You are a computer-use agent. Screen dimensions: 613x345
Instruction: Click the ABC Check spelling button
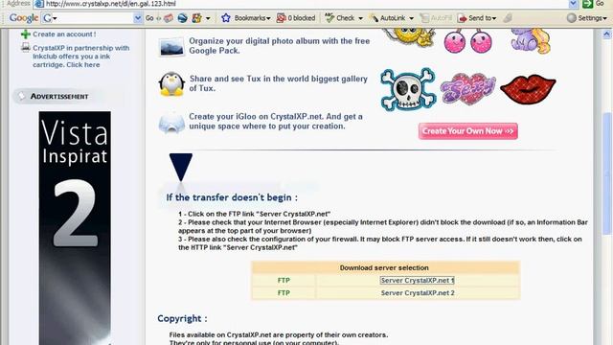(339, 18)
